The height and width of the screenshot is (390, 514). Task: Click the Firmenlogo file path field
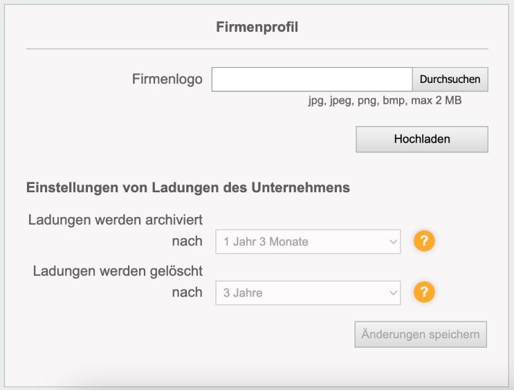(312, 80)
